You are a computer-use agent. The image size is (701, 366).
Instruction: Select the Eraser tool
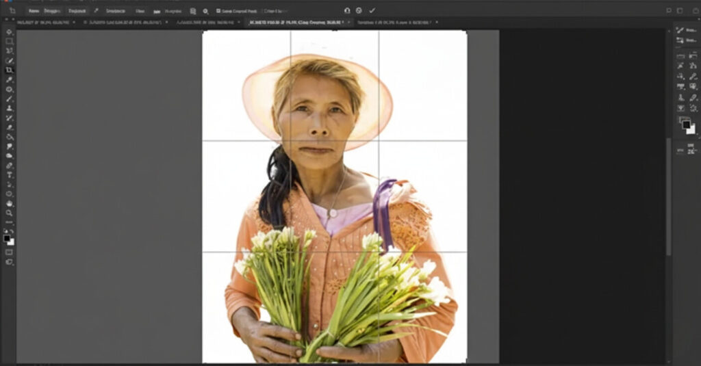[9, 127]
